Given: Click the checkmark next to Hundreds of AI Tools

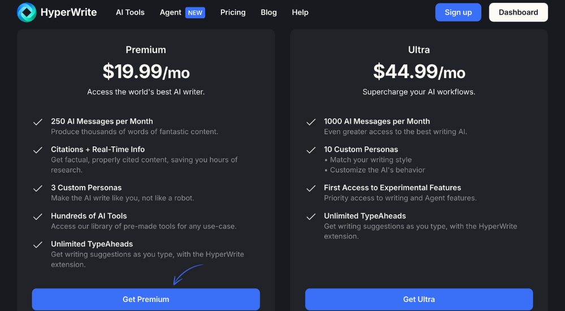Looking at the screenshot, I should 38,217.
